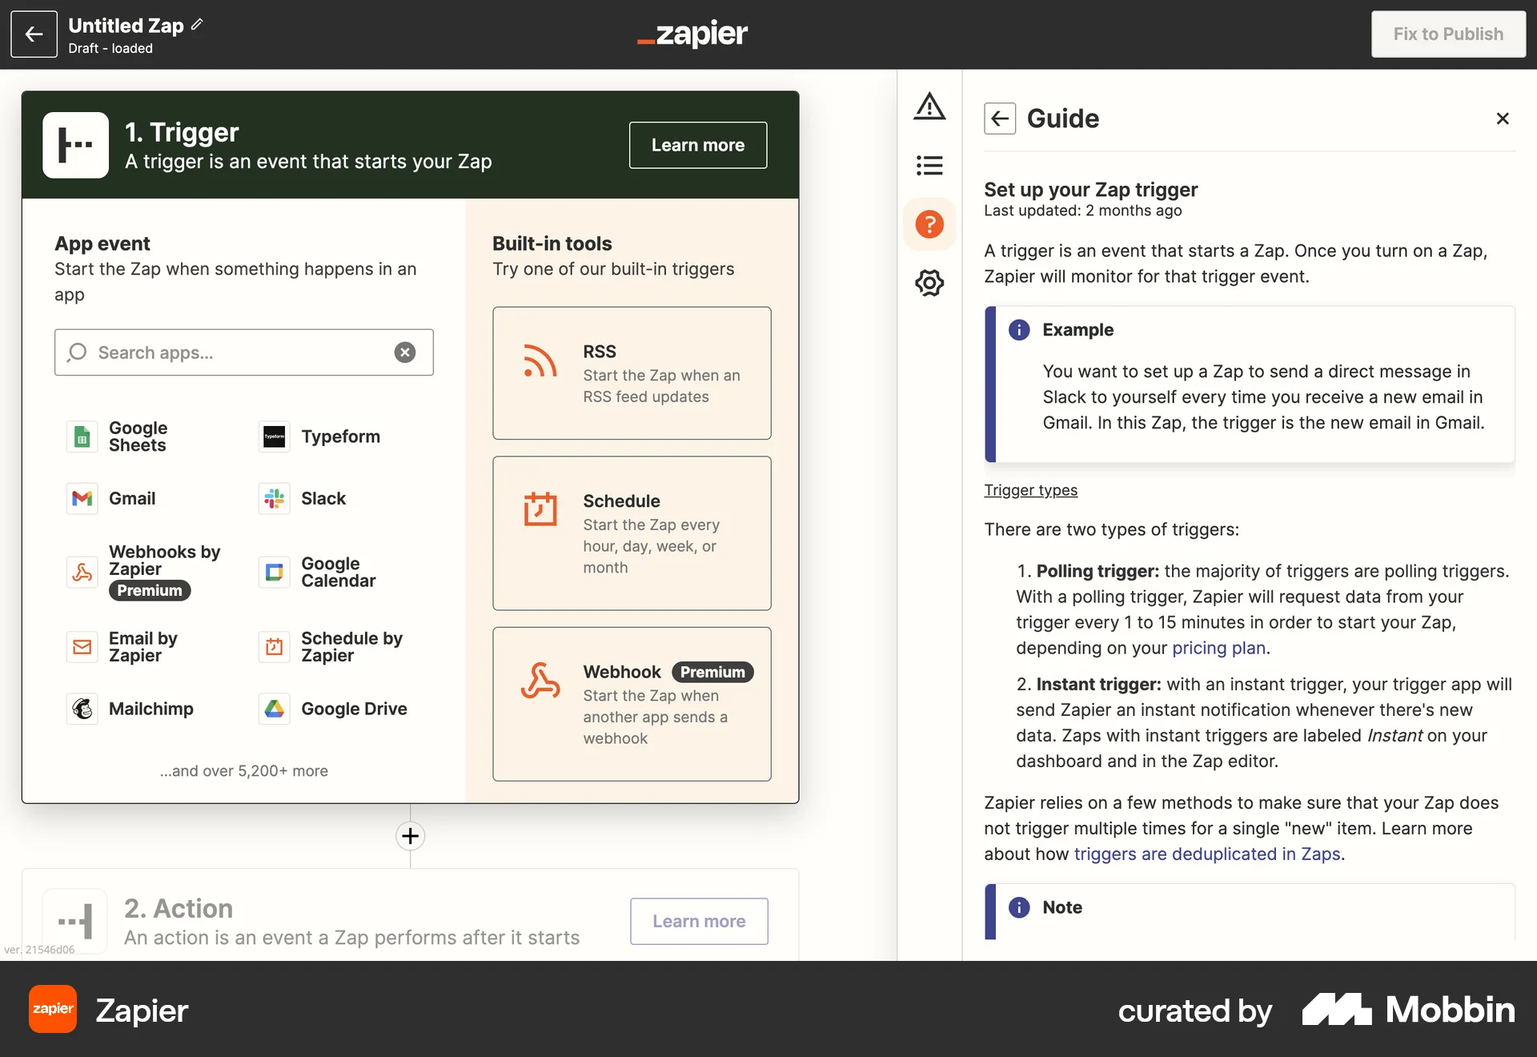
Task: Choose the Schedule built-in trigger
Action: (632, 533)
